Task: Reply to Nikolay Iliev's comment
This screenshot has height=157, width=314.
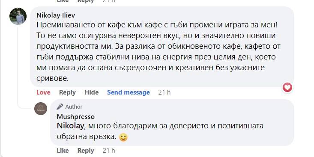Action: click(x=67, y=92)
